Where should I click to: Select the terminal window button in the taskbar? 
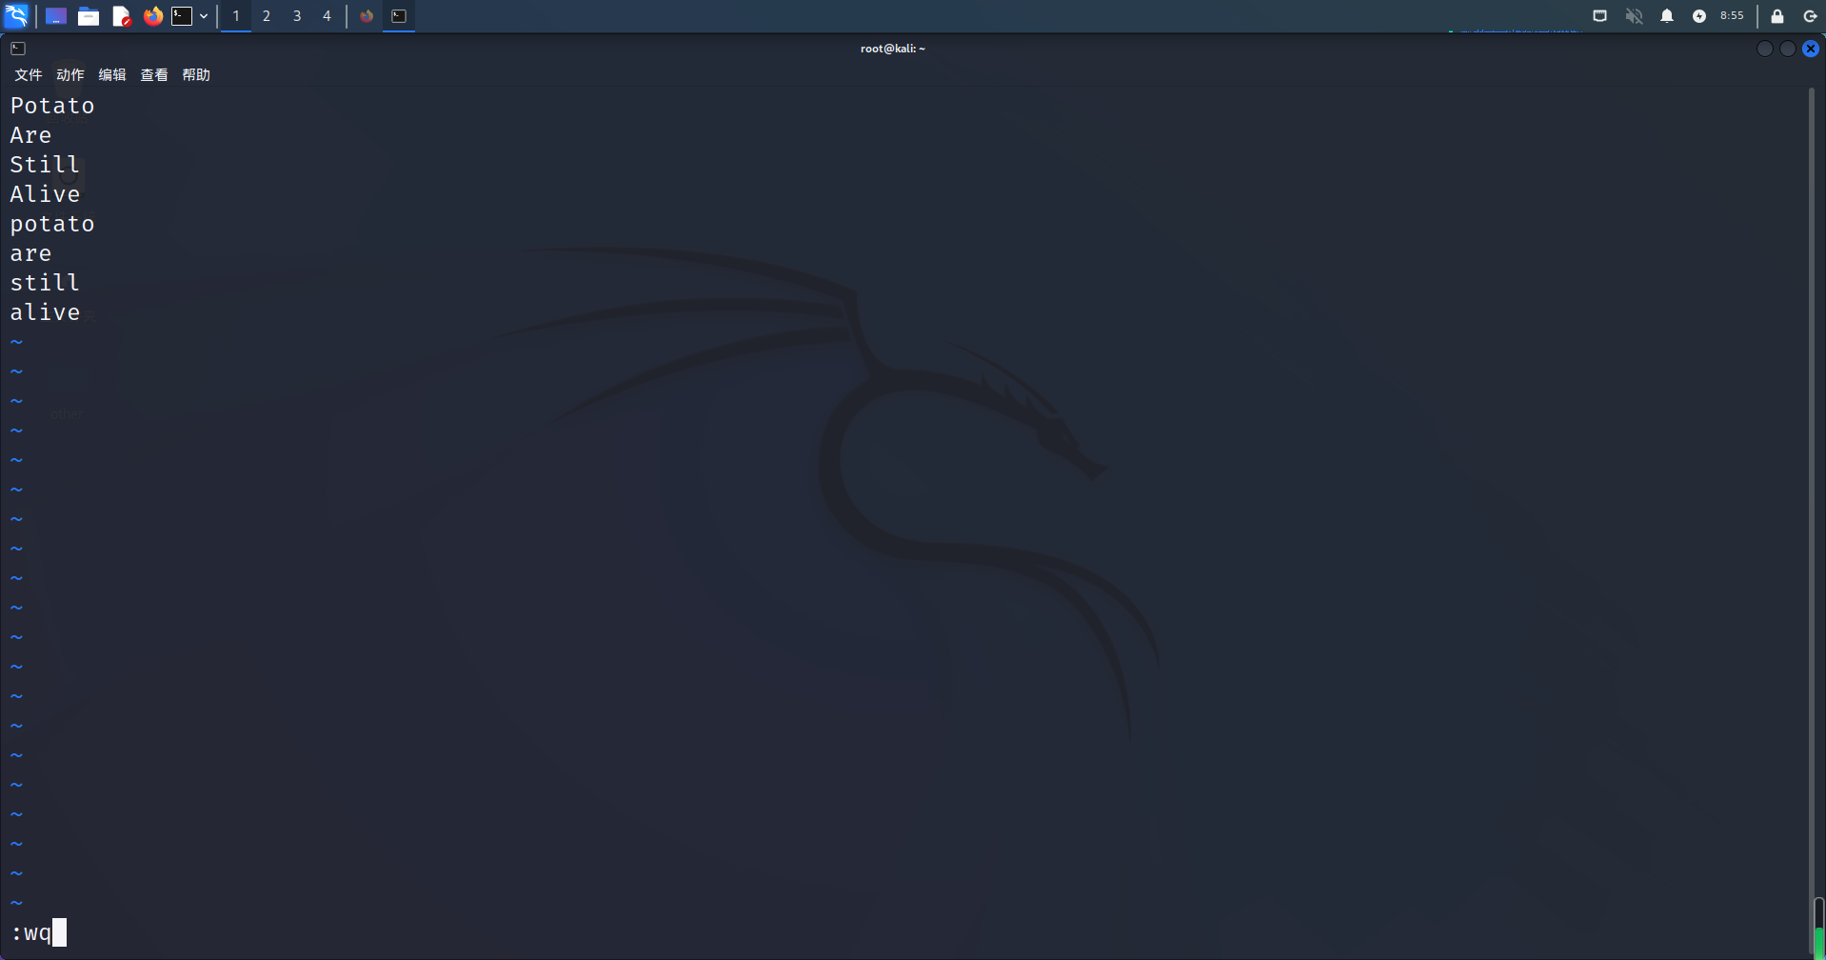click(x=399, y=16)
